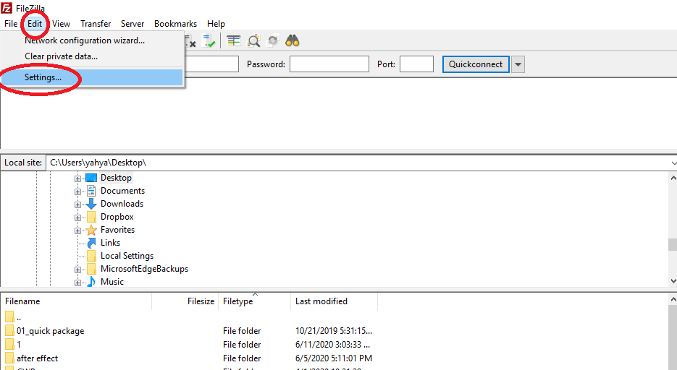677x370 pixels.
Task: Click the Documents page icon in tree
Action: click(91, 191)
